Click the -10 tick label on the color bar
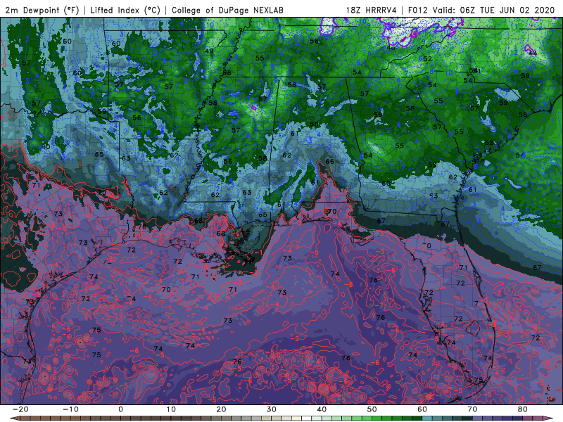This screenshot has width=563, height=422. [70, 409]
